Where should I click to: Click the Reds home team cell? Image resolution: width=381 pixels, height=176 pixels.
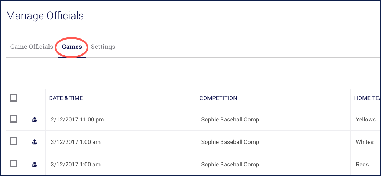[362, 165]
